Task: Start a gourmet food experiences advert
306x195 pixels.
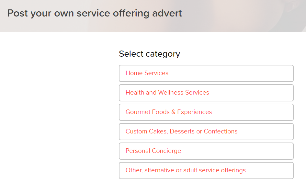Action: [206, 112]
